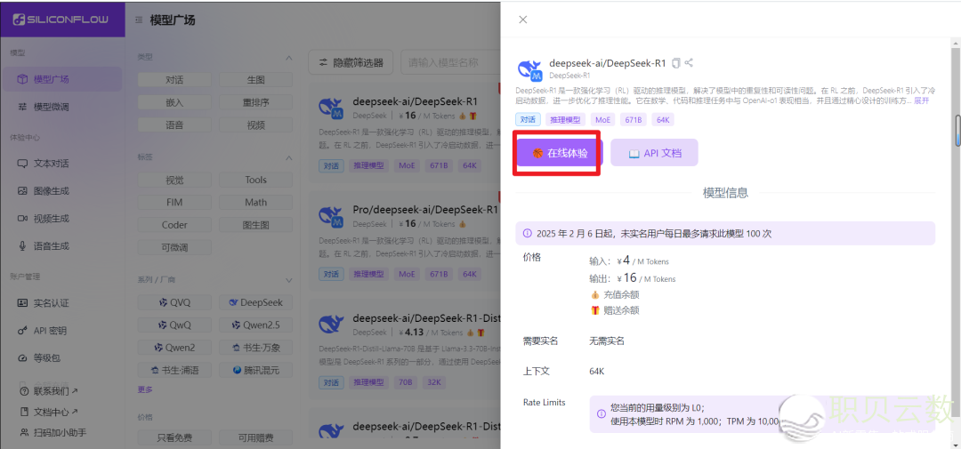The image size is (961, 449).
Task: Open 实名认证 under 账户管理
Action: 62,302
